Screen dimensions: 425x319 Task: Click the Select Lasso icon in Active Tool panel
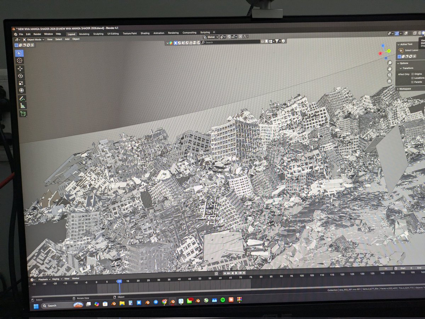click(x=401, y=50)
